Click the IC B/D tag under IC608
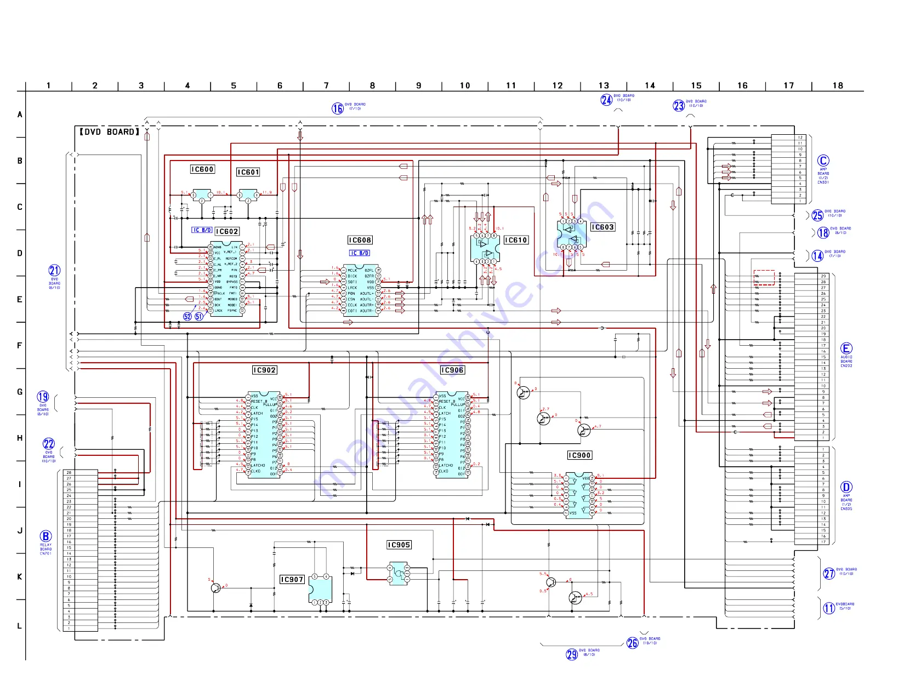 click(x=360, y=253)
